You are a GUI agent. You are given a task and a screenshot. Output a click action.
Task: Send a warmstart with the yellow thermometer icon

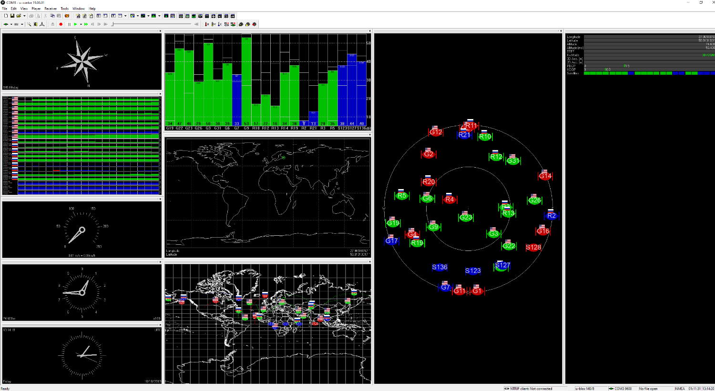coord(214,24)
